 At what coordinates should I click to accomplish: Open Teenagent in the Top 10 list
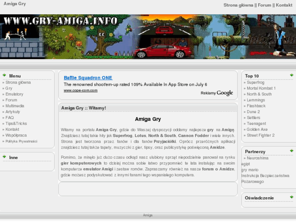(257, 123)
